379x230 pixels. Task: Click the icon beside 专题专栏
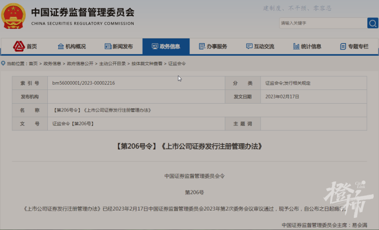click(x=343, y=46)
